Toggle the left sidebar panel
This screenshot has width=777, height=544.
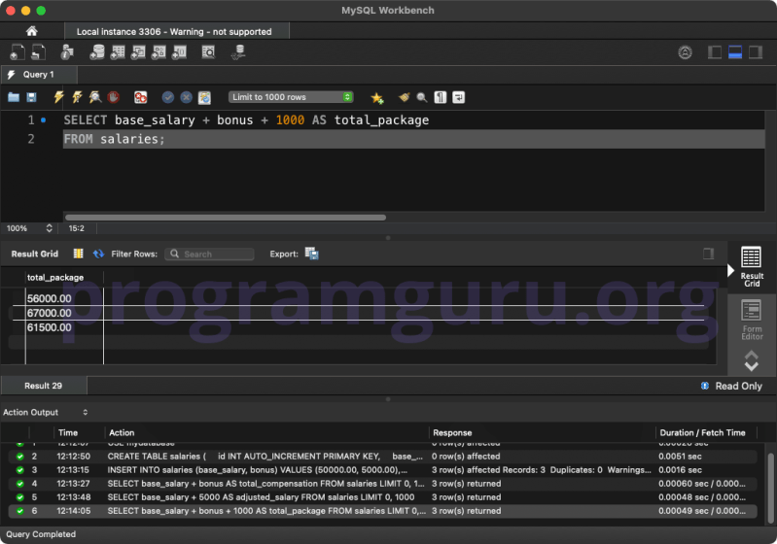pos(715,52)
